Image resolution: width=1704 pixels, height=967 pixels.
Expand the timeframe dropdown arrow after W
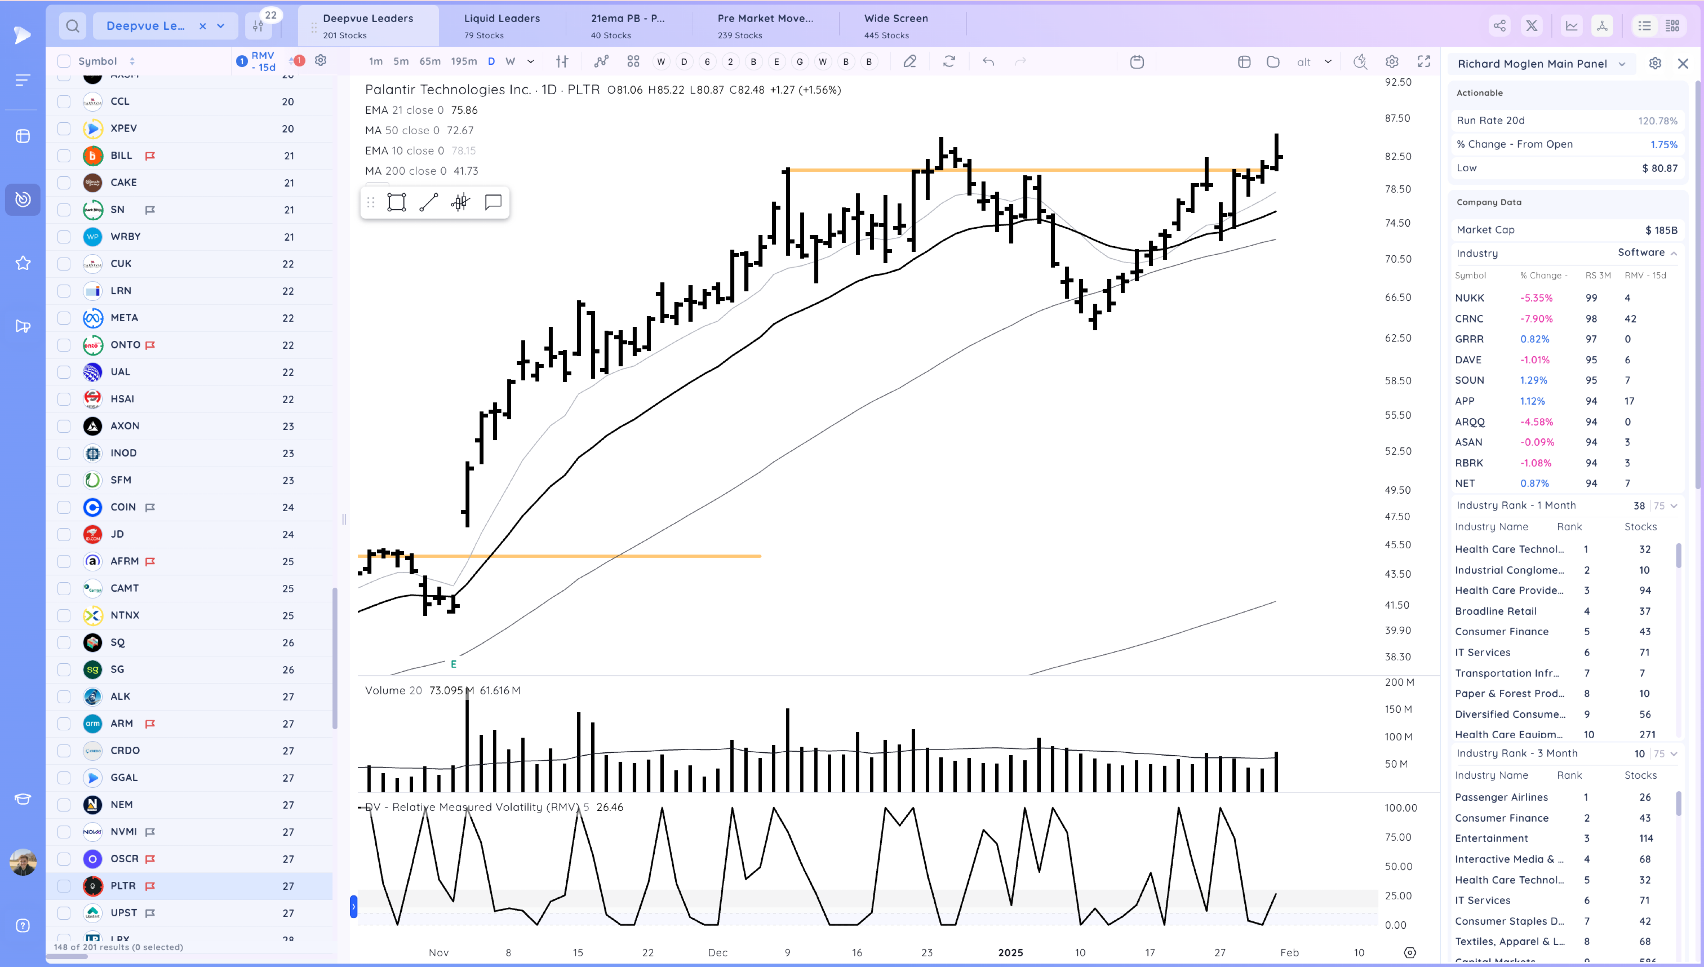(x=531, y=61)
